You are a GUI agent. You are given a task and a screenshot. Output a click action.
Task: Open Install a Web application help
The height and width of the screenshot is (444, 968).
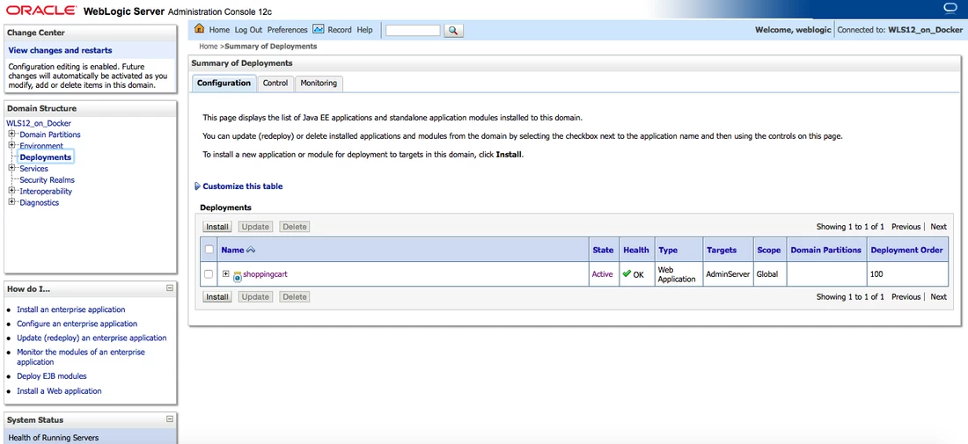[59, 391]
